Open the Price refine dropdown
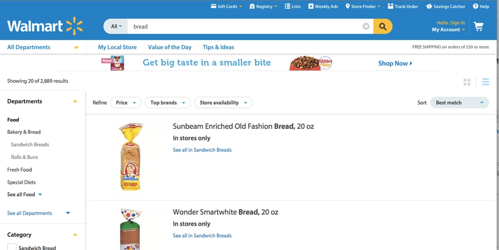499x250 pixels. pyautogui.click(x=126, y=103)
